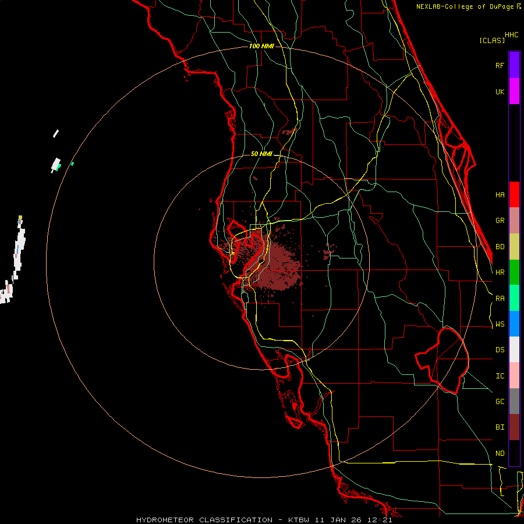Viewport: 524px width, 524px height.
Task: Click the GC legend label
Action: [500, 402]
